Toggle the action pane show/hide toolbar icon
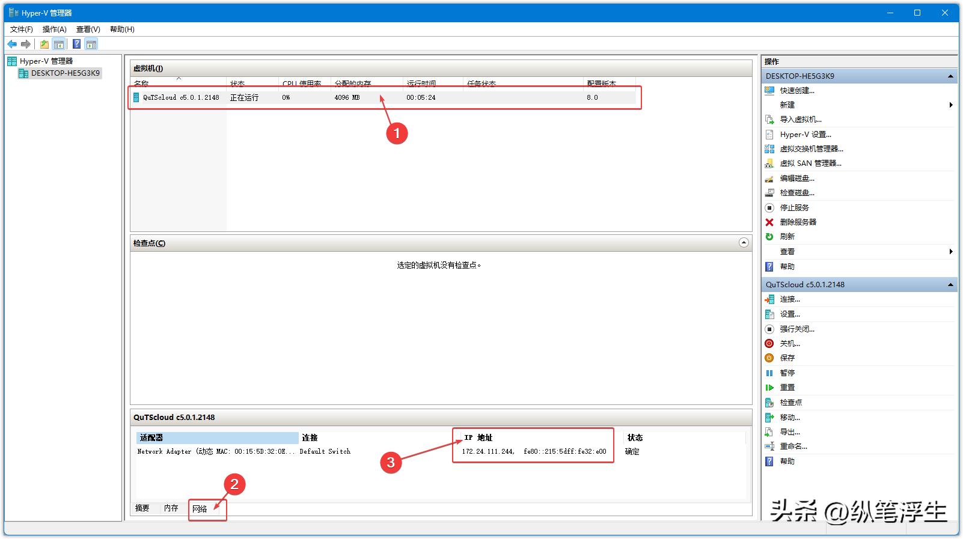963x539 pixels. (x=91, y=44)
